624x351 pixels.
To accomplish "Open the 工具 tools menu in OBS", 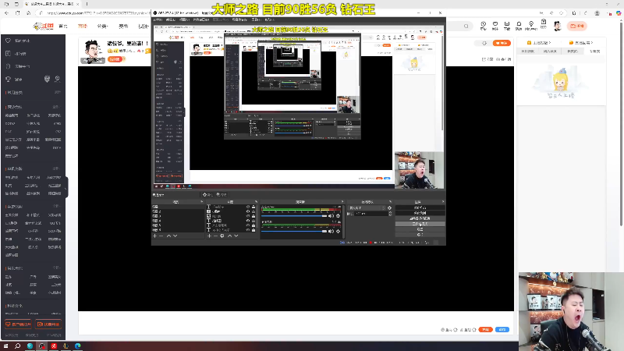I will 256,19.
